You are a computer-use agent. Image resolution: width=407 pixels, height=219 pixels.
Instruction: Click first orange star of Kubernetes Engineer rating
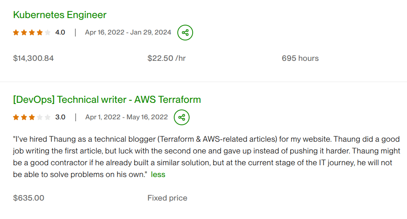(x=16, y=33)
